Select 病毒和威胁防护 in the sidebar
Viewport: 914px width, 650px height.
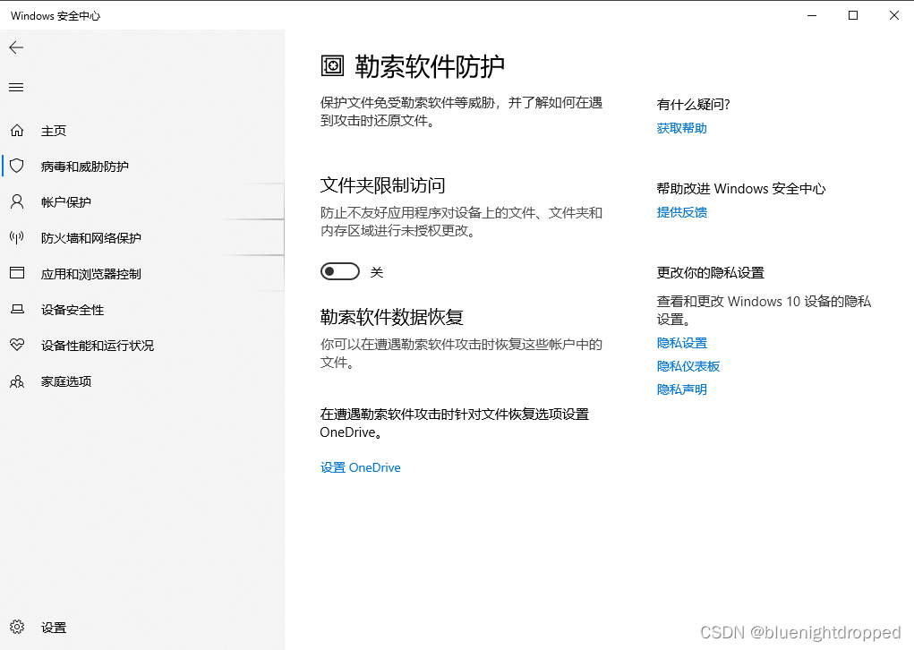point(142,167)
